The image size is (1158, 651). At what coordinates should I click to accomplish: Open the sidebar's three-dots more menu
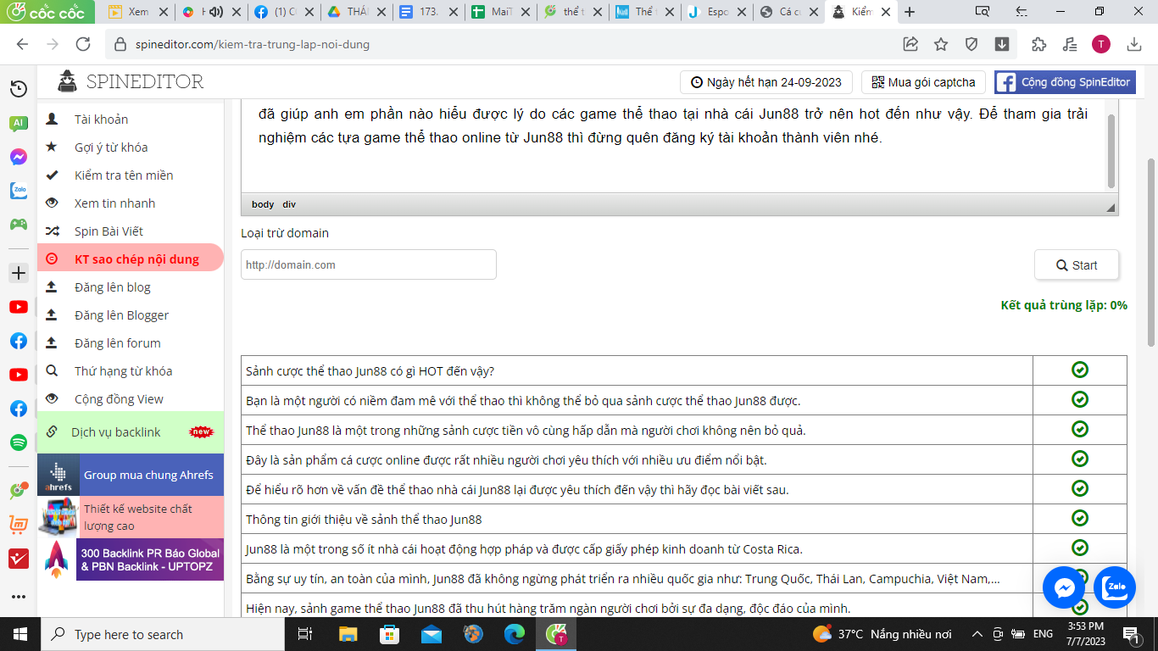(x=19, y=597)
